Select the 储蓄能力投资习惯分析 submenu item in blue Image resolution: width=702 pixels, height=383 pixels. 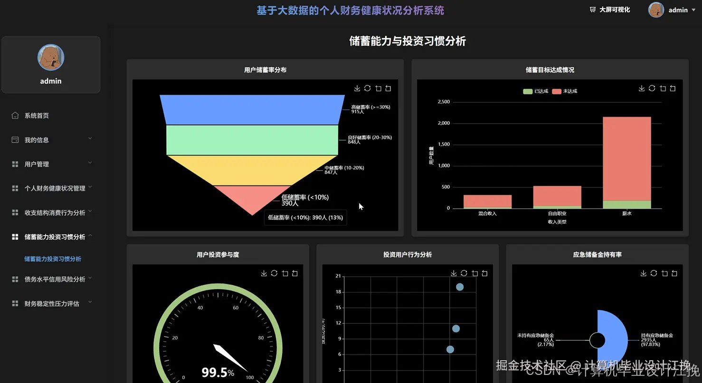(53, 259)
